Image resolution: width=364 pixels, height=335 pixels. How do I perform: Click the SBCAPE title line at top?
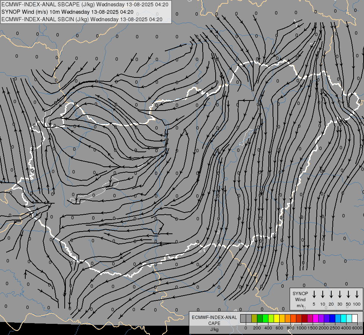pos(85,4)
